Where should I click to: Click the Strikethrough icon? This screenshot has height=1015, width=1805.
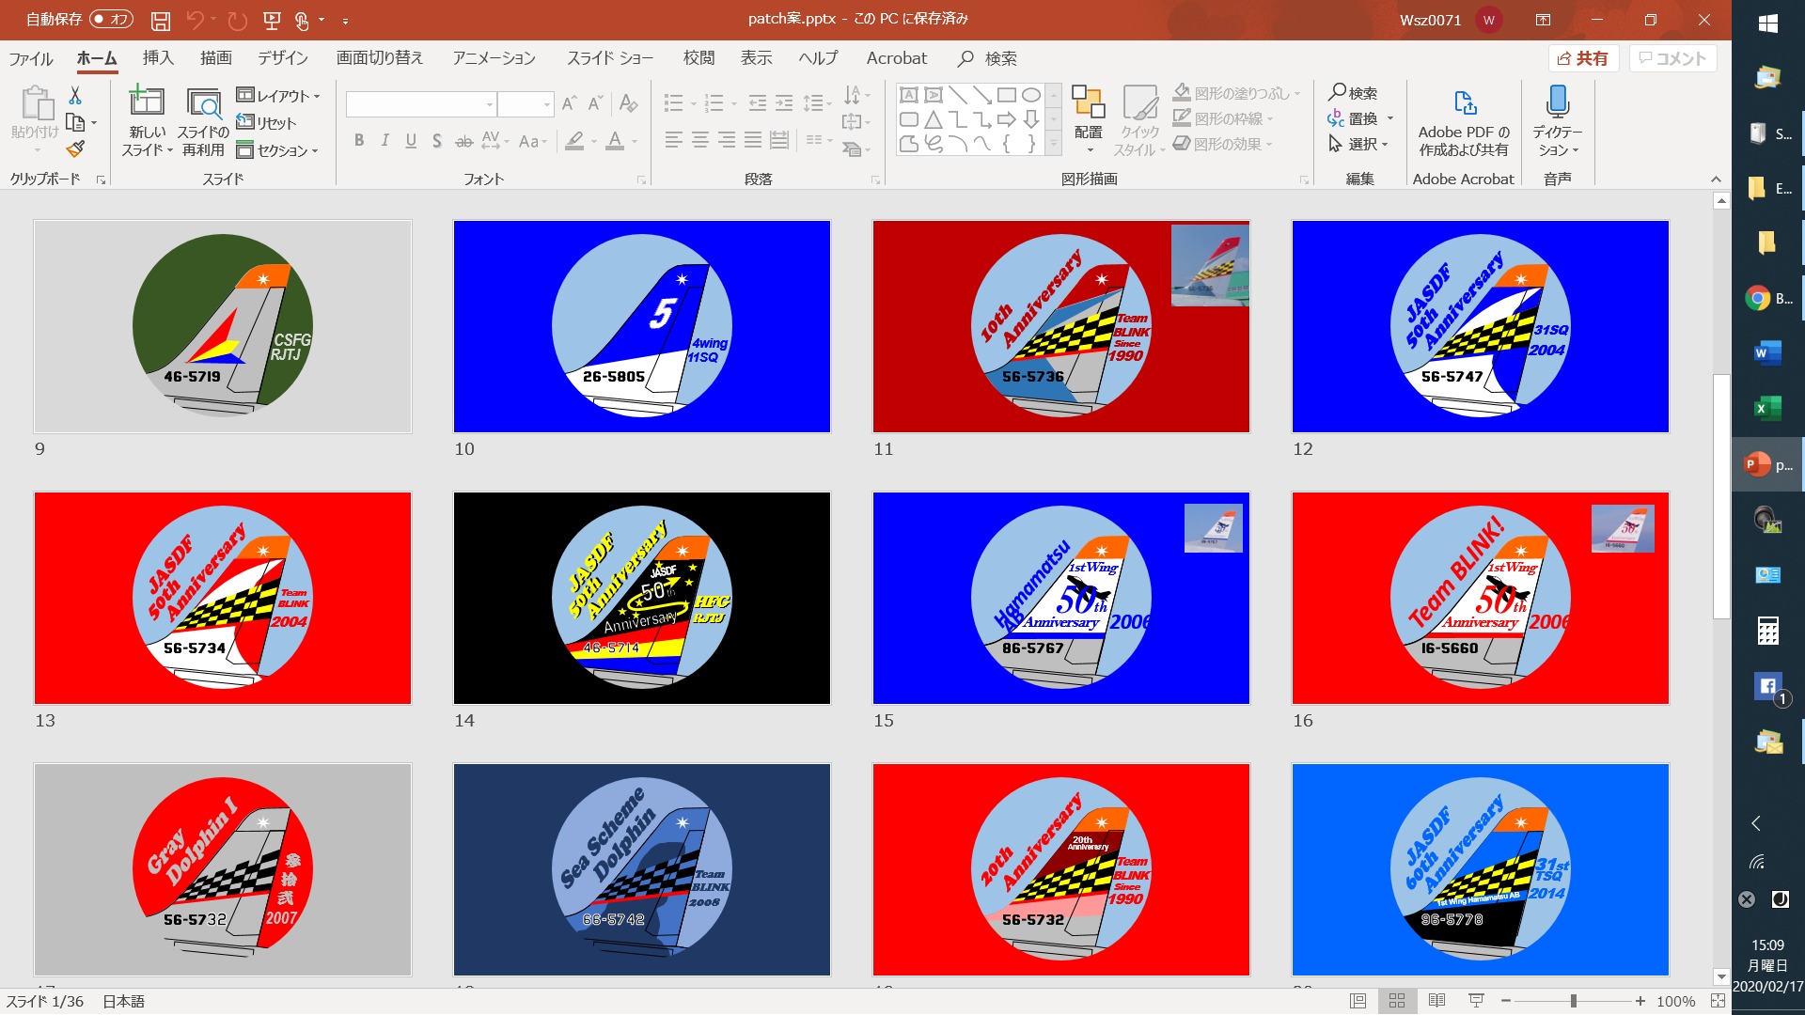(x=463, y=141)
